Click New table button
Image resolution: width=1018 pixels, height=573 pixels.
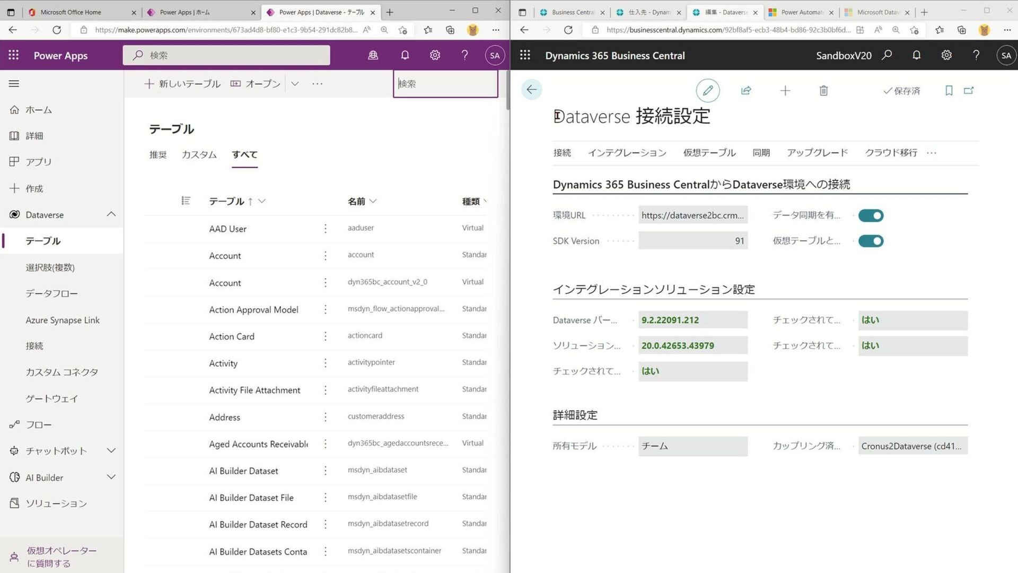[182, 83]
